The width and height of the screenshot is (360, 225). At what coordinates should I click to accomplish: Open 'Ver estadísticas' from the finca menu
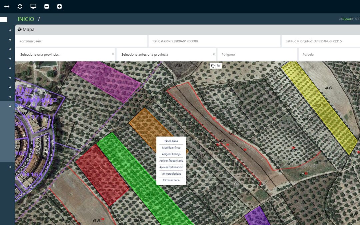tap(171, 174)
